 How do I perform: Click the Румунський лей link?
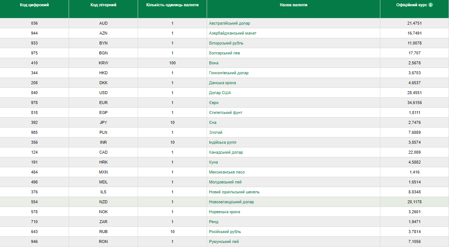point(224,241)
